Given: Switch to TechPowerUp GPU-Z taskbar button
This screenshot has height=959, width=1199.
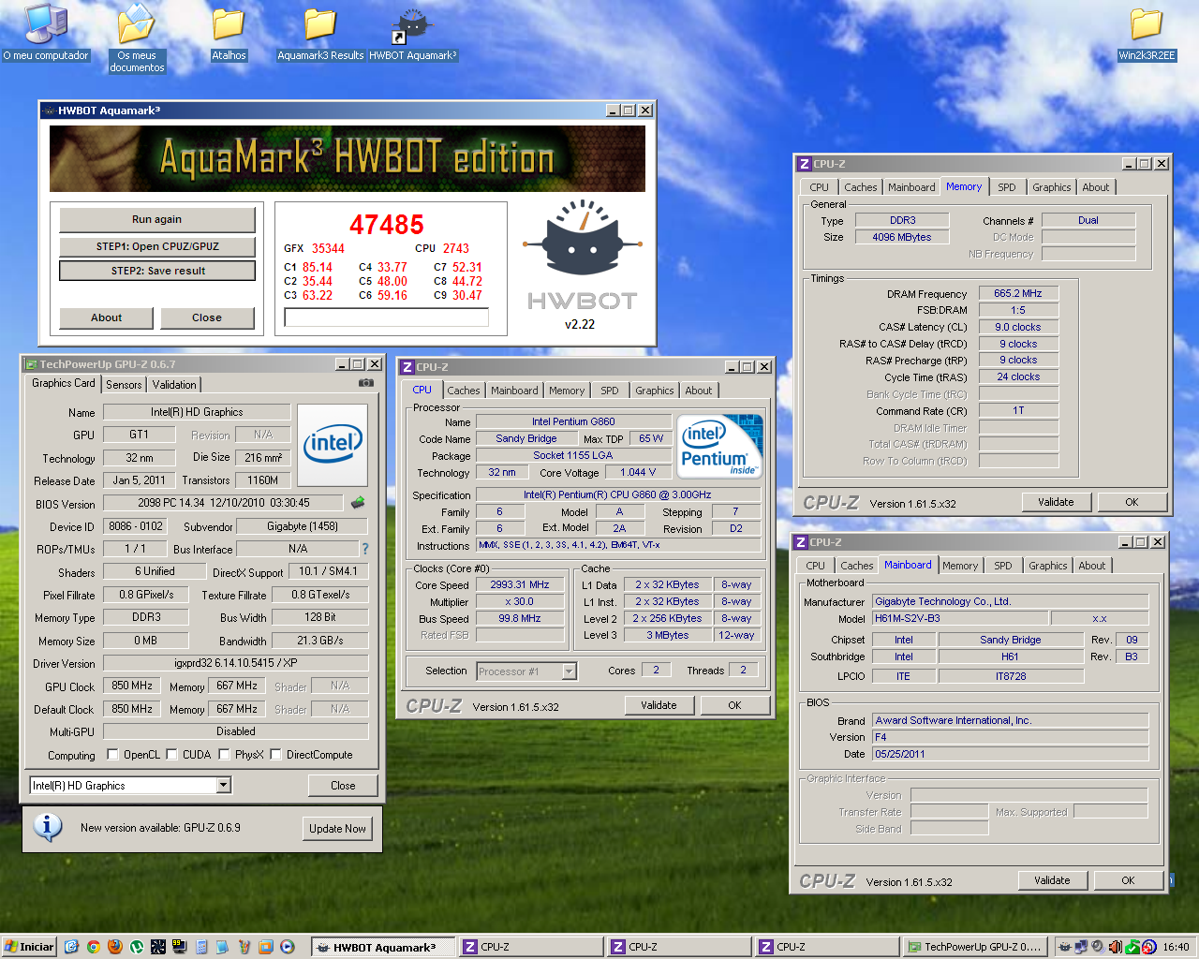Looking at the screenshot, I should (x=974, y=947).
